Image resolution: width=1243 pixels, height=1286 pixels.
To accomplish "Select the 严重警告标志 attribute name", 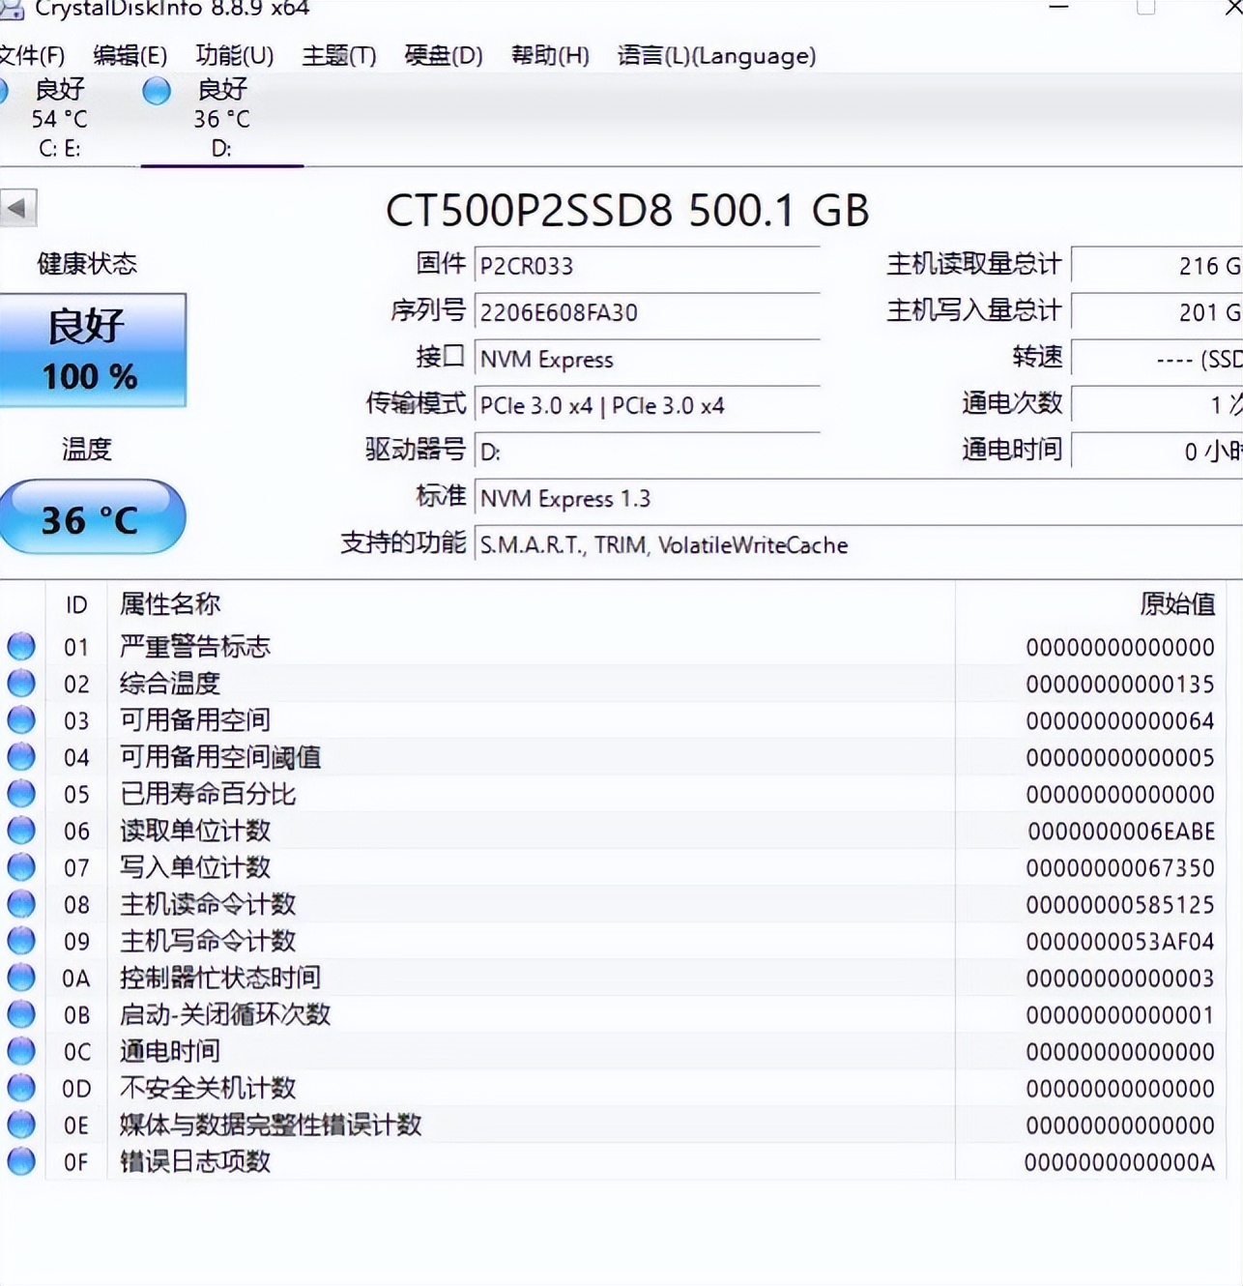I will tap(195, 647).
